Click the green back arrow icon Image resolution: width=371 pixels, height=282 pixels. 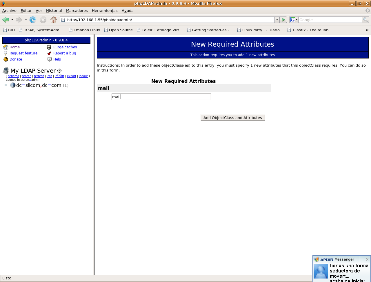tap(6, 20)
